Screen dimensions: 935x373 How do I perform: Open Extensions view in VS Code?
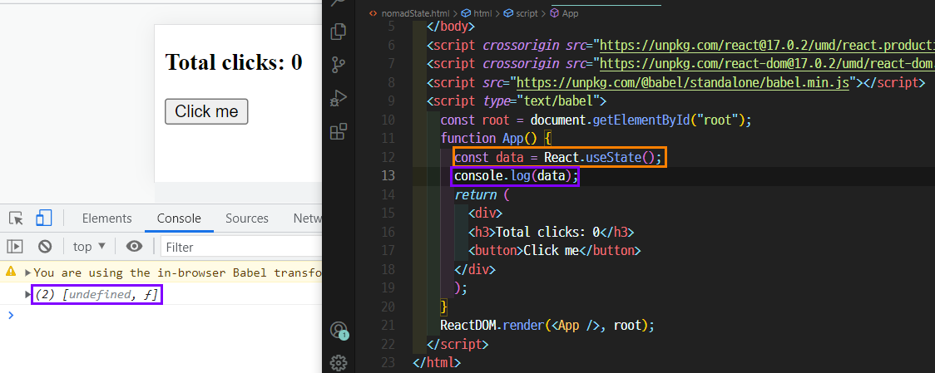pyautogui.click(x=338, y=131)
